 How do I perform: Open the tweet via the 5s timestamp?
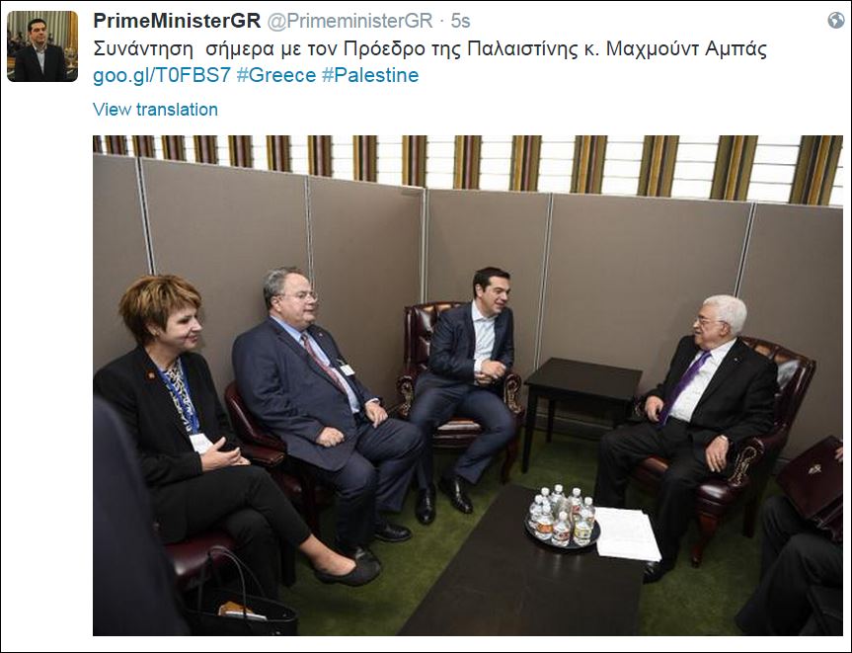[460, 21]
